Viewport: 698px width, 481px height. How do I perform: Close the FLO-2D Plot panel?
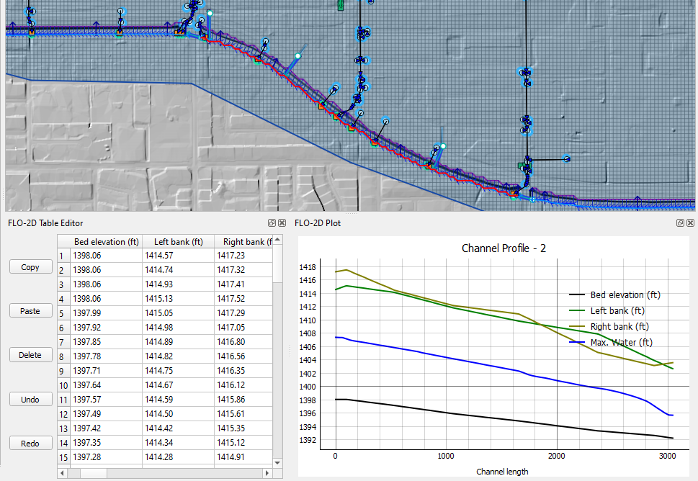689,223
